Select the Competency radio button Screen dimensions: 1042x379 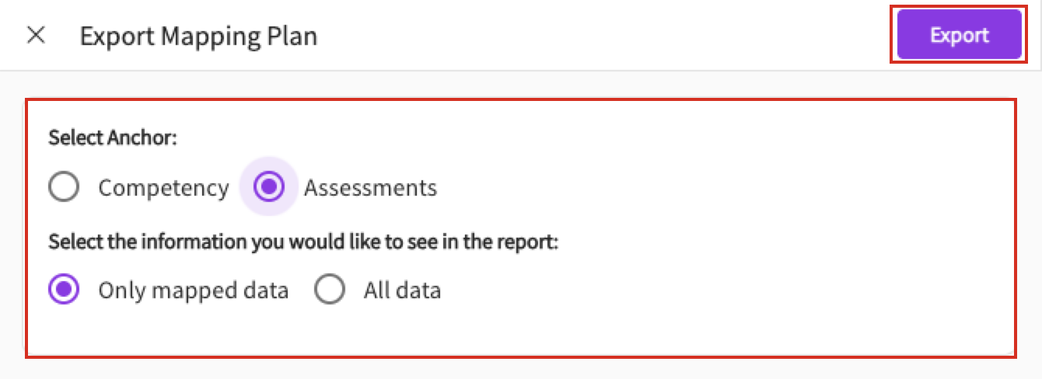[64, 187]
